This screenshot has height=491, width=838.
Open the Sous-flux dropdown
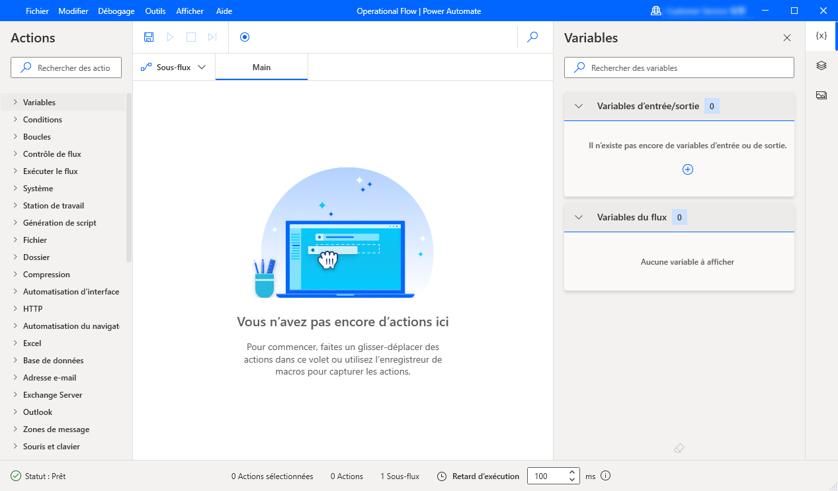tap(174, 67)
